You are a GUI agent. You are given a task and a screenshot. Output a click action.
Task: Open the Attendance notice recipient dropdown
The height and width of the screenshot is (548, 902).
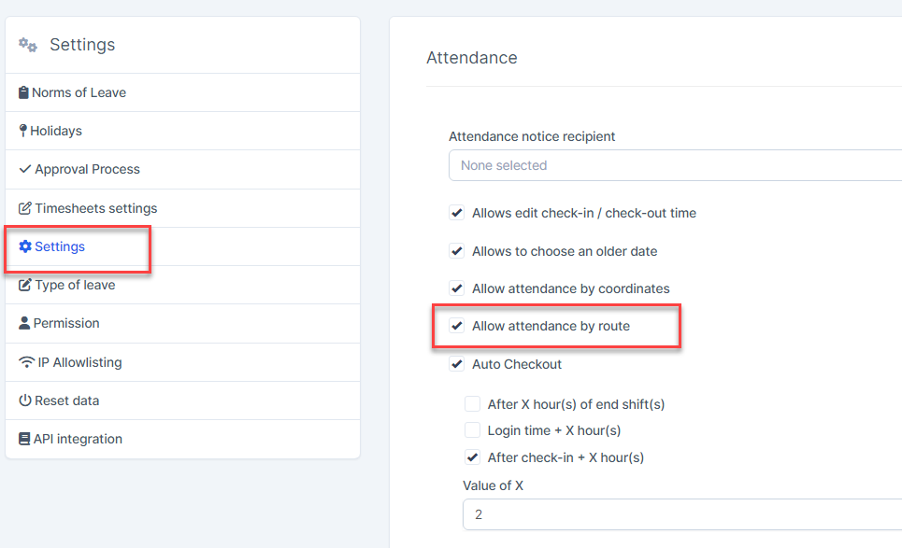[675, 165]
